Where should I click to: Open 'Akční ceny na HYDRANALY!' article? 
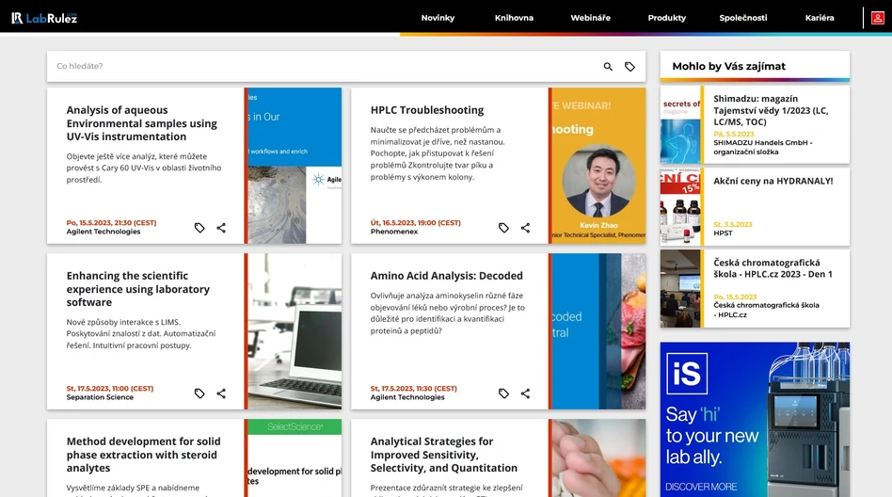(773, 181)
